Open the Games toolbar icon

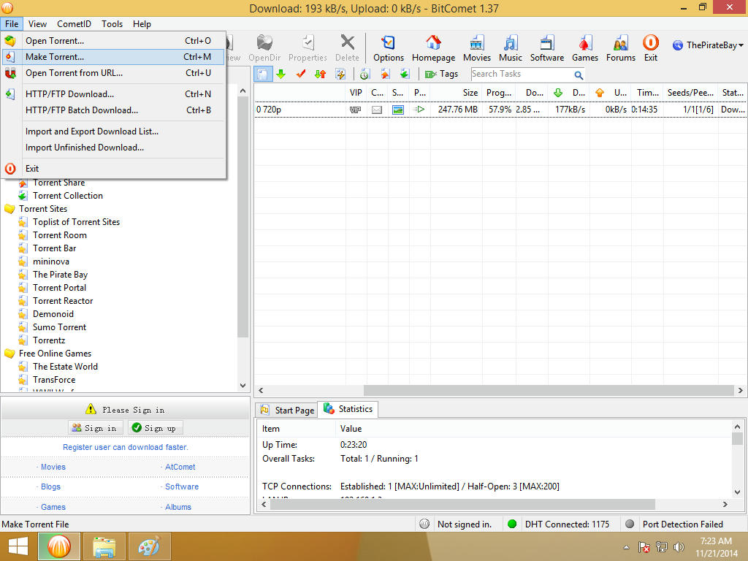[x=585, y=48]
